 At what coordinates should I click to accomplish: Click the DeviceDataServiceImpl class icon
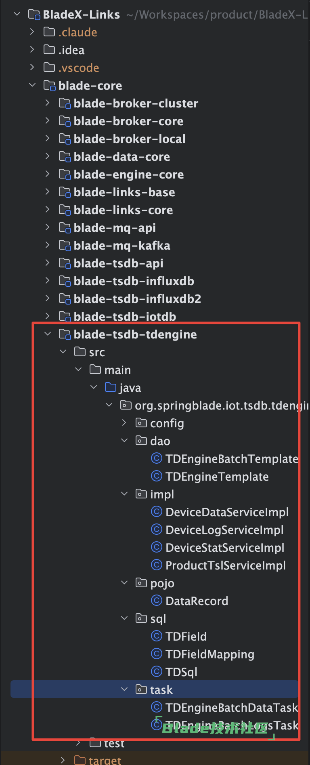point(157,512)
